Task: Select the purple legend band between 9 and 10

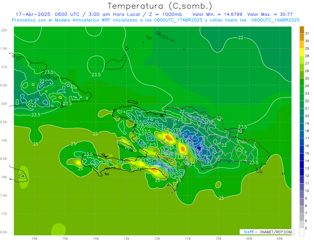Action: tap(302, 195)
